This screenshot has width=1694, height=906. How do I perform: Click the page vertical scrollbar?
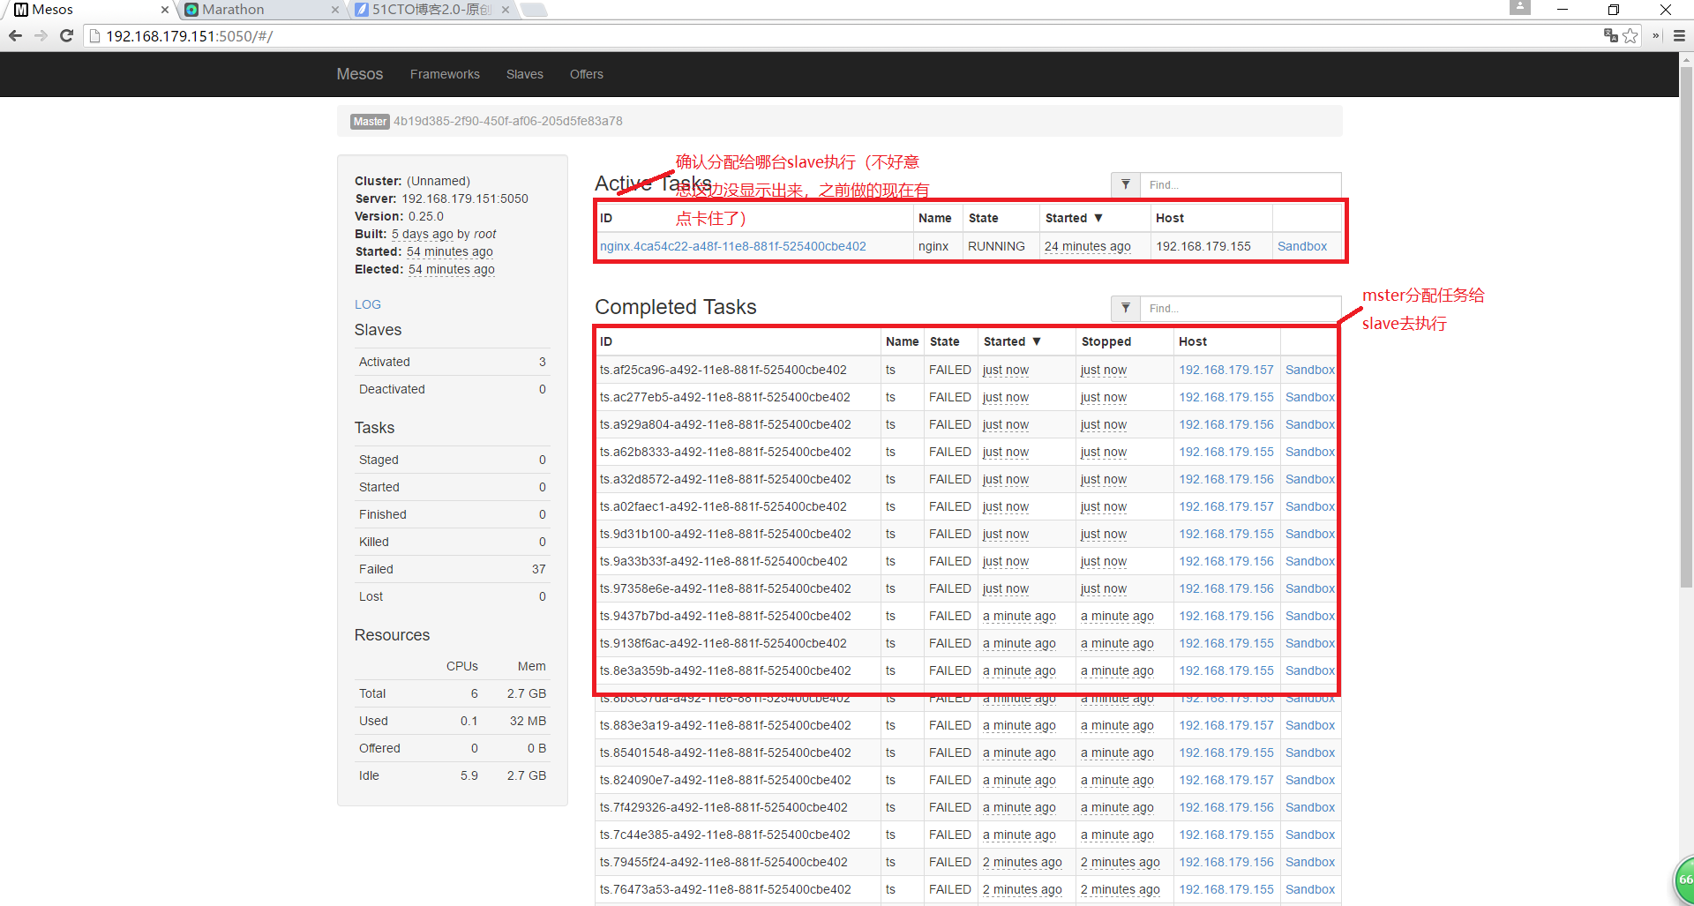(1686, 326)
